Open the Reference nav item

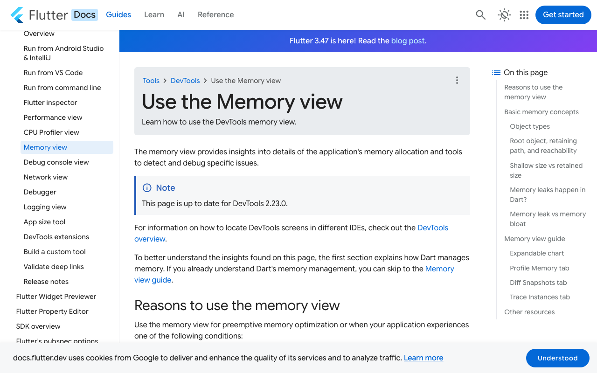pyautogui.click(x=215, y=15)
